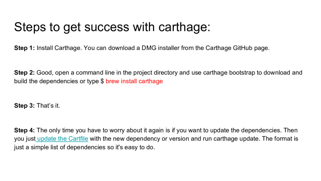The width and height of the screenshot is (321, 181).
Task: Select the bold "Step 1:" label
Action: tap(24, 48)
